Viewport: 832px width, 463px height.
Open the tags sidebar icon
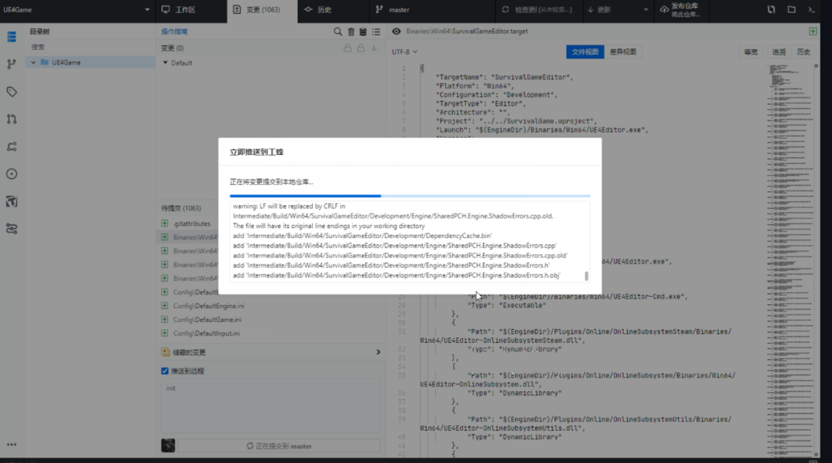[12, 92]
